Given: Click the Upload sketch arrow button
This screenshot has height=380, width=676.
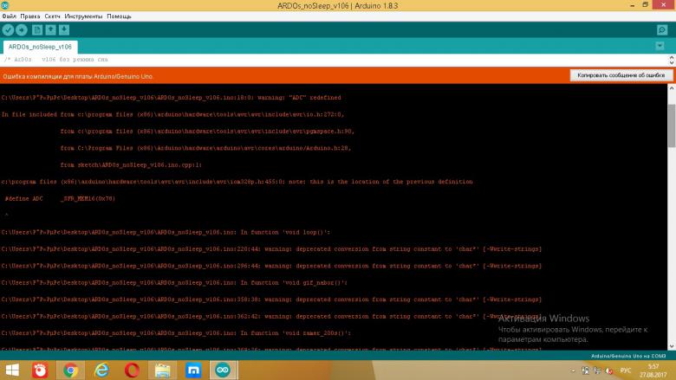Looking at the screenshot, I should click(22, 29).
